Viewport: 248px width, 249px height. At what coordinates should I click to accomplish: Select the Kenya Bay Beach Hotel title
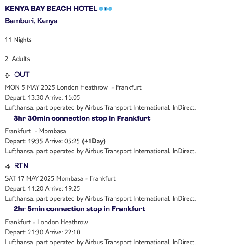(51, 9)
